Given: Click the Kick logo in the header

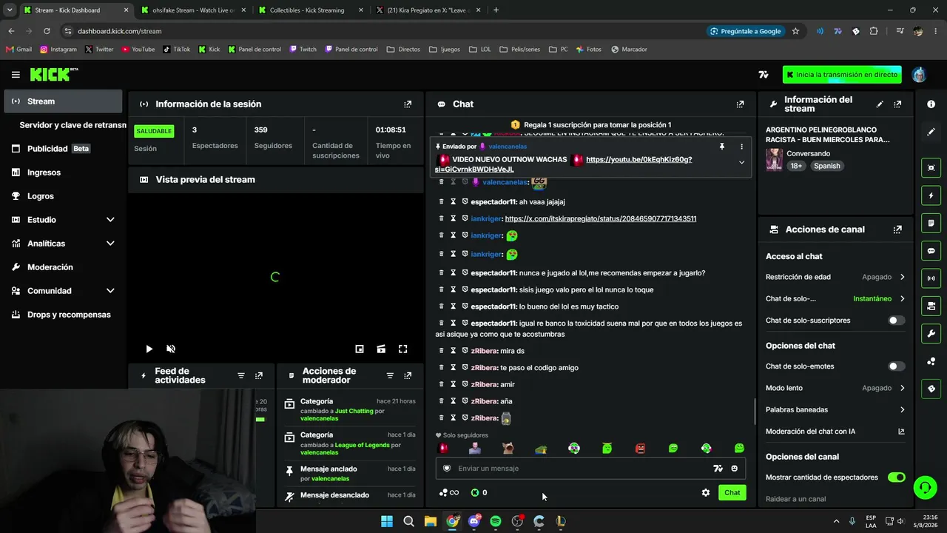Looking at the screenshot, I should coord(53,74).
